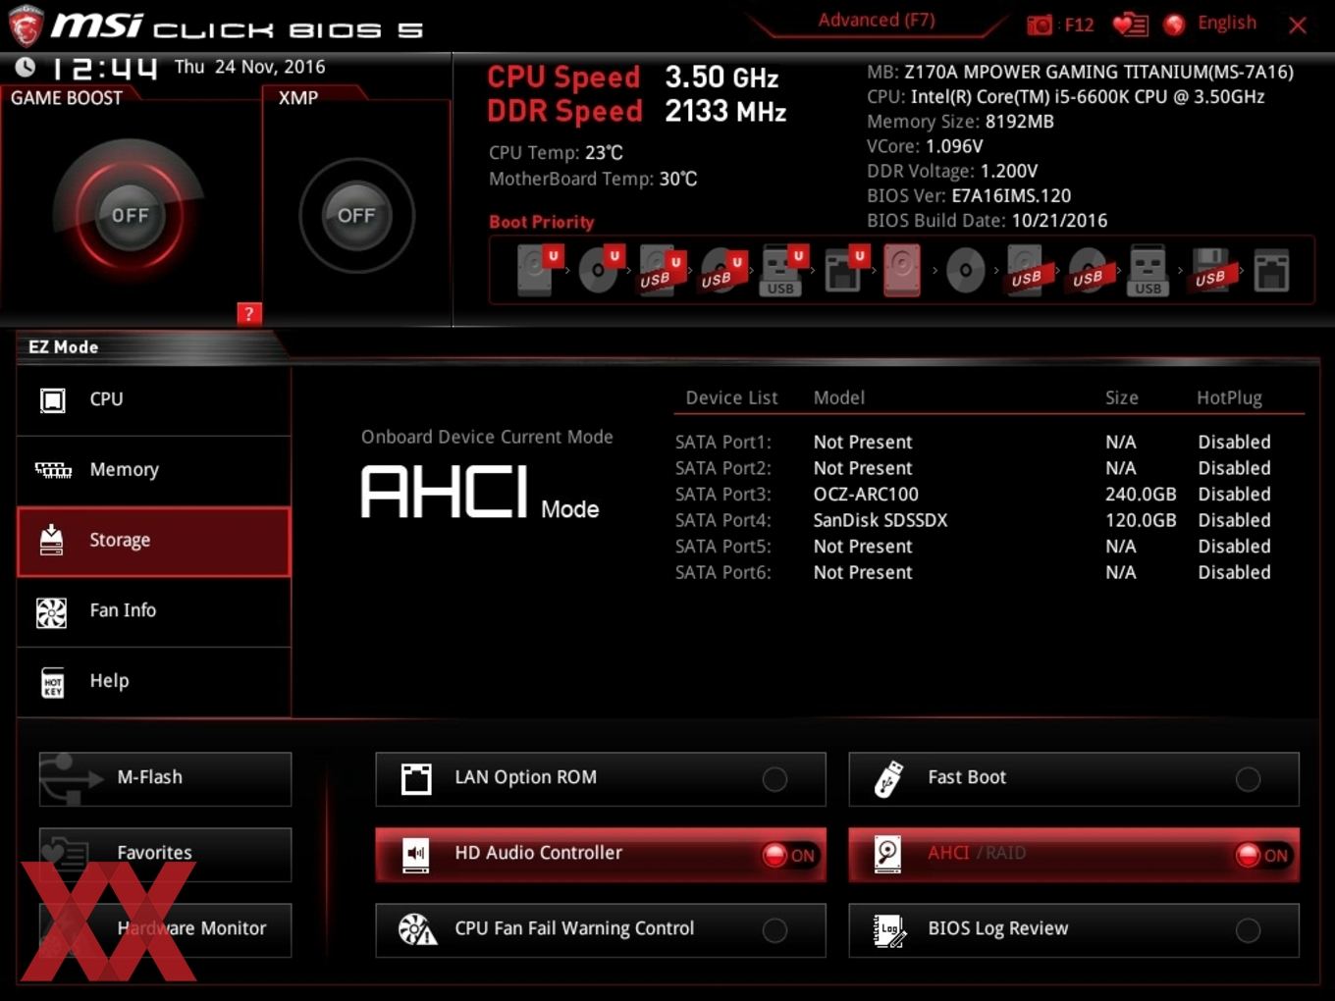This screenshot has width=1335, height=1001.
Task: Select the red highlighted hard disk boot icon
Action: [903, 270]
